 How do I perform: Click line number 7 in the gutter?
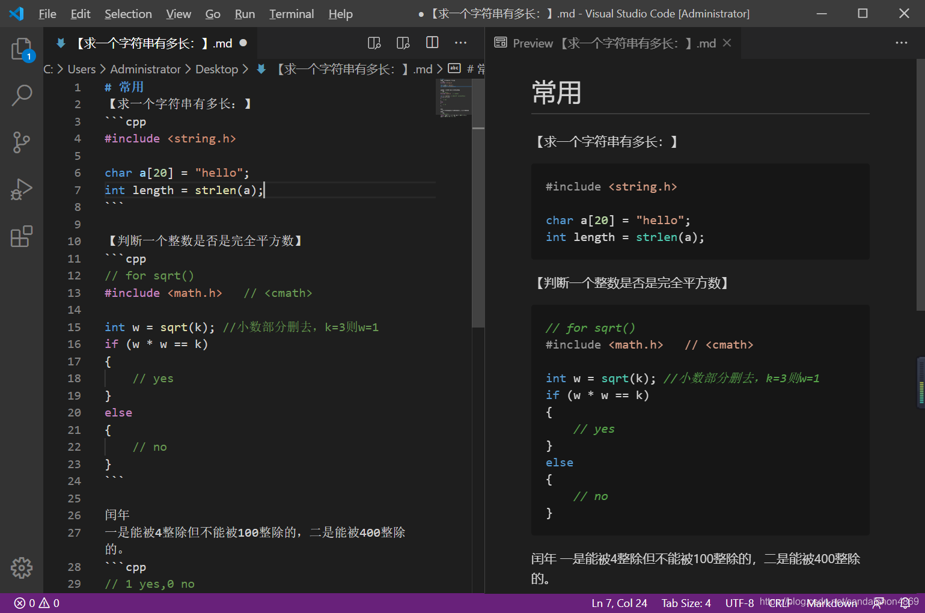click(78, 190)
